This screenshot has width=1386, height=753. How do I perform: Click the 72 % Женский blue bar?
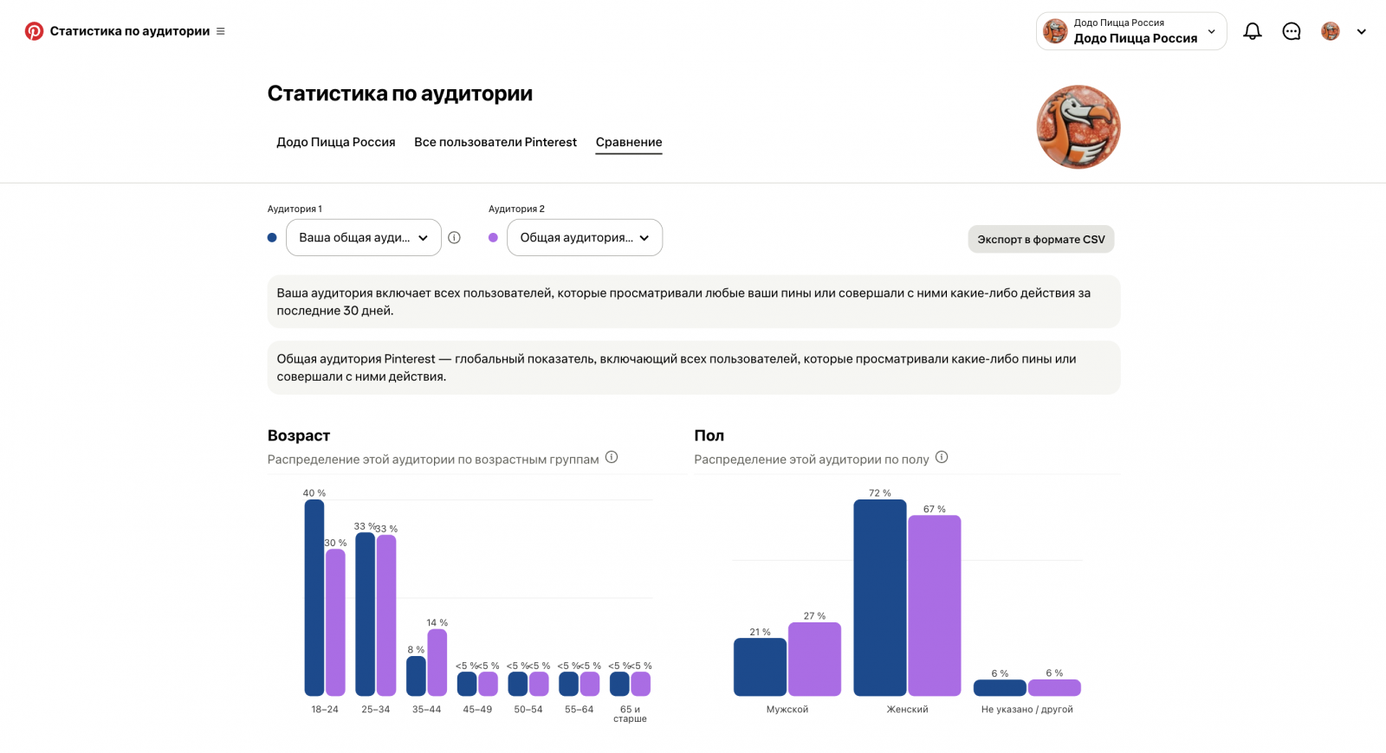(x=880, y=598)
